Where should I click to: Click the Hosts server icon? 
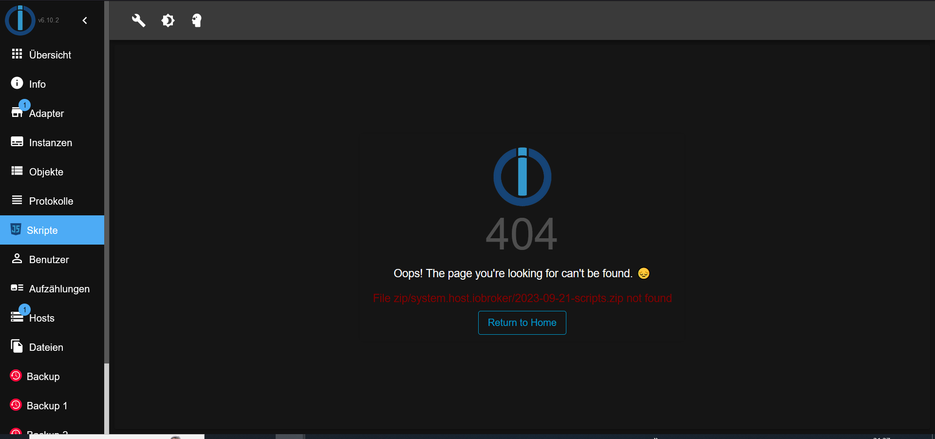[x=17, y=317]
